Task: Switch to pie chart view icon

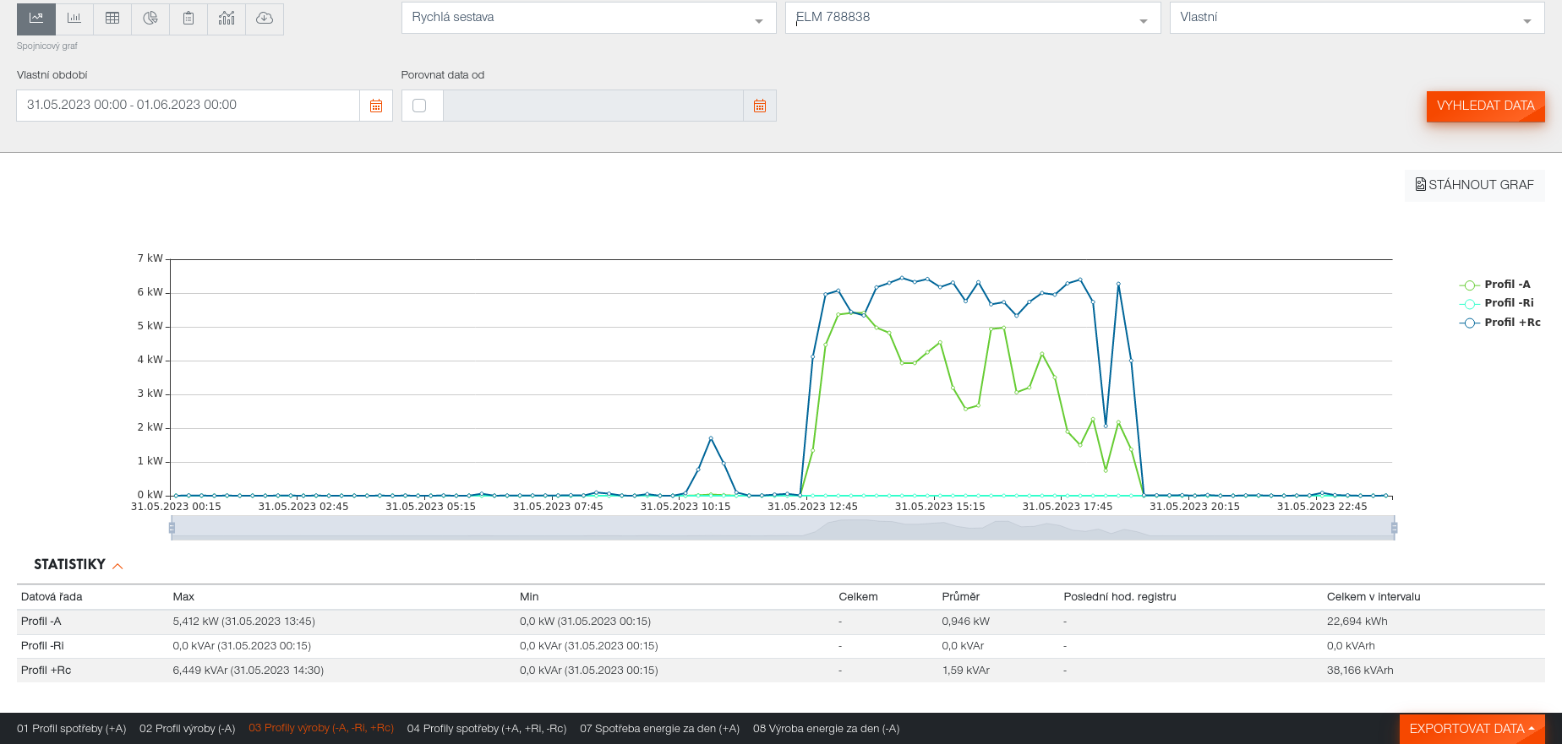Action: 150,18
